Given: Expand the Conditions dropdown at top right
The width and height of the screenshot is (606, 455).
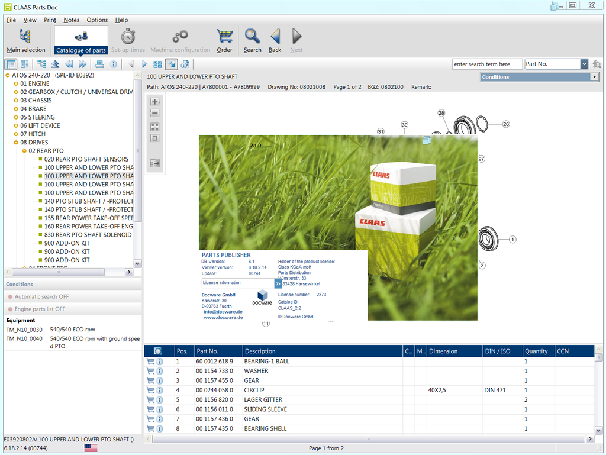Looking at the screenshot, I should (x=594, y=77).
